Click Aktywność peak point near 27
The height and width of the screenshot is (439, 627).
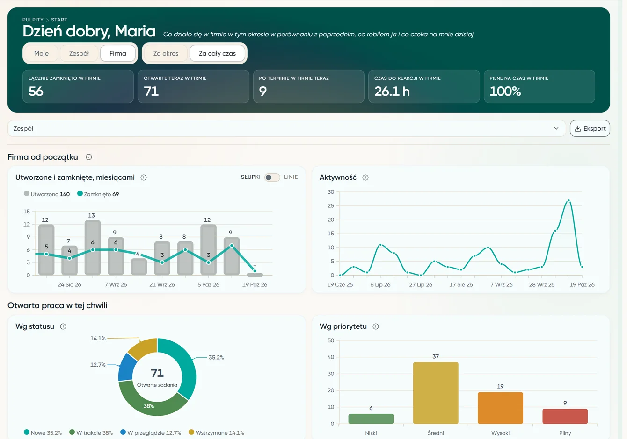pos(569,200)
